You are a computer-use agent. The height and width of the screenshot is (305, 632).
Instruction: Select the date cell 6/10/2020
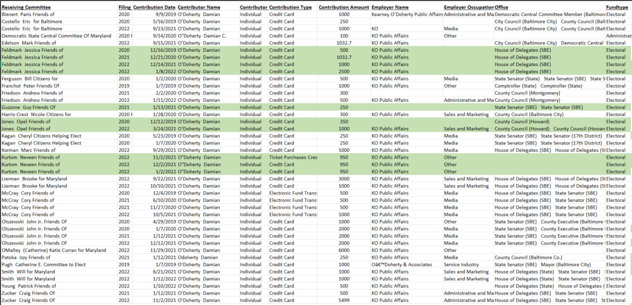[165, 200]
